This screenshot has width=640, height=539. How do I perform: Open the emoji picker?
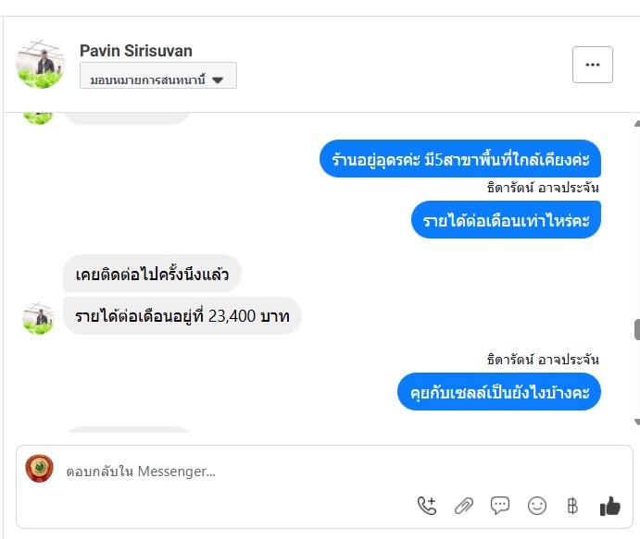536,506
